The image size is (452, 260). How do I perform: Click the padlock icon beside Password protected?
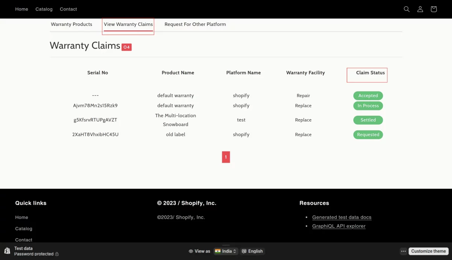(x=57, y=254)
